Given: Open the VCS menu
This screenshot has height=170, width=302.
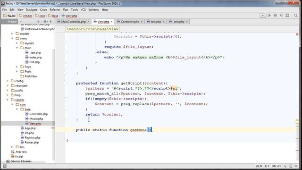Looking at the screenshot, I should [x=83, y=9].
